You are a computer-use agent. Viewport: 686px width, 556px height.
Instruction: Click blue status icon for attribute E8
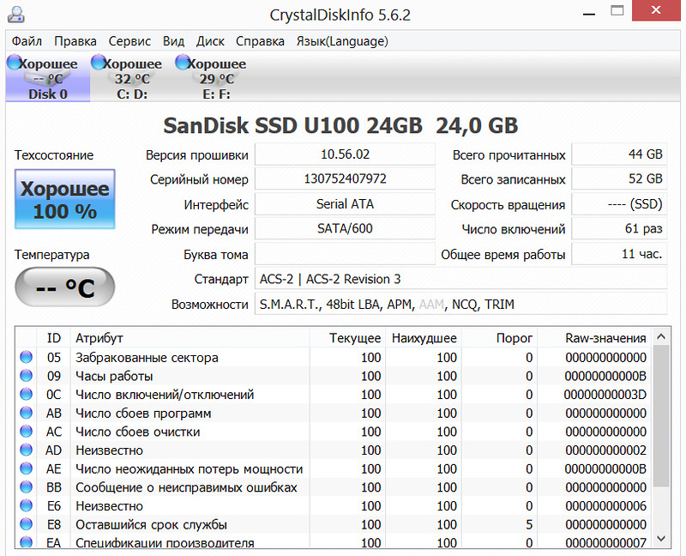coord(26,524)
